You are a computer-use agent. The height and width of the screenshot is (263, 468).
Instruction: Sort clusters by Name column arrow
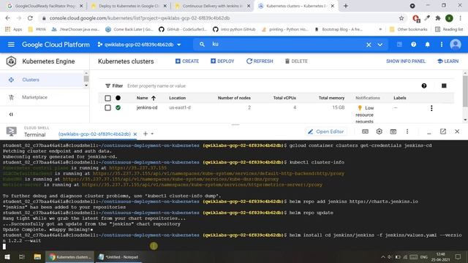(154, 98)
